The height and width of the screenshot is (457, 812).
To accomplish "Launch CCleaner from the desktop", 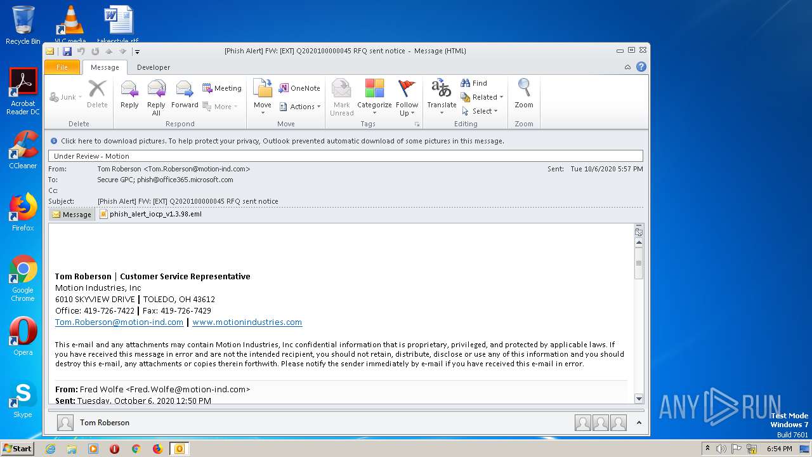I will click(x=23, y=150).
